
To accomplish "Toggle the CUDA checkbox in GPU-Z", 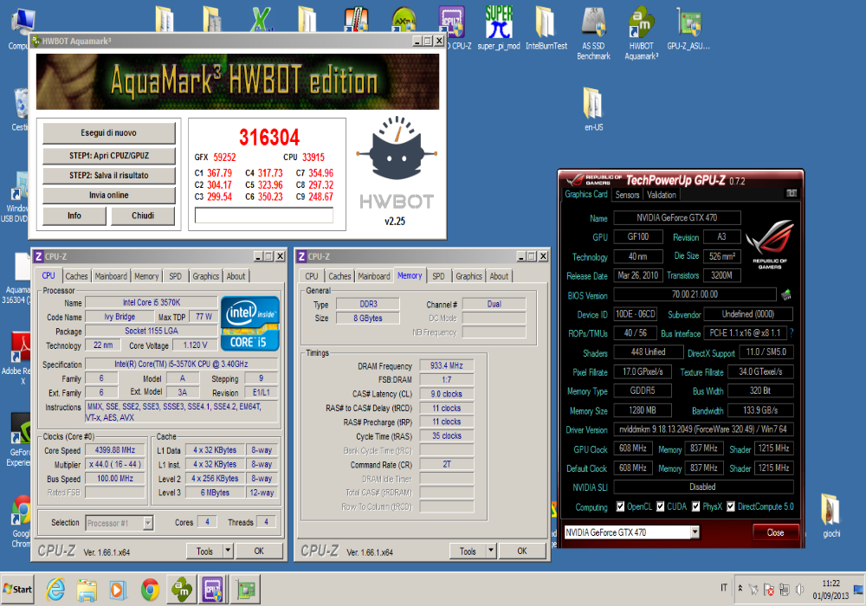I will pyautogui.click(x=660, y=506).
